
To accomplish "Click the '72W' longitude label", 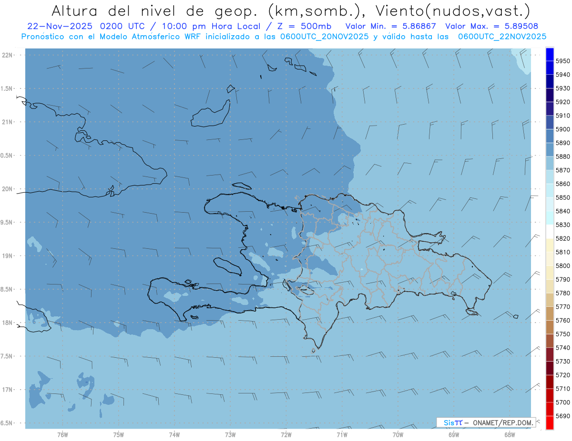I will click(286, 434).
